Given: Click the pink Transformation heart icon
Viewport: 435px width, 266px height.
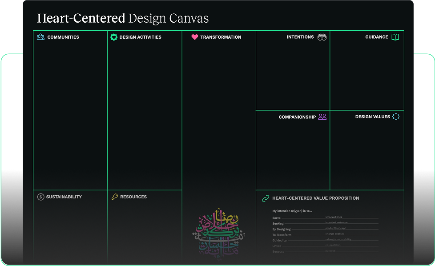Looking at the screenshot, I should point(194,37).
